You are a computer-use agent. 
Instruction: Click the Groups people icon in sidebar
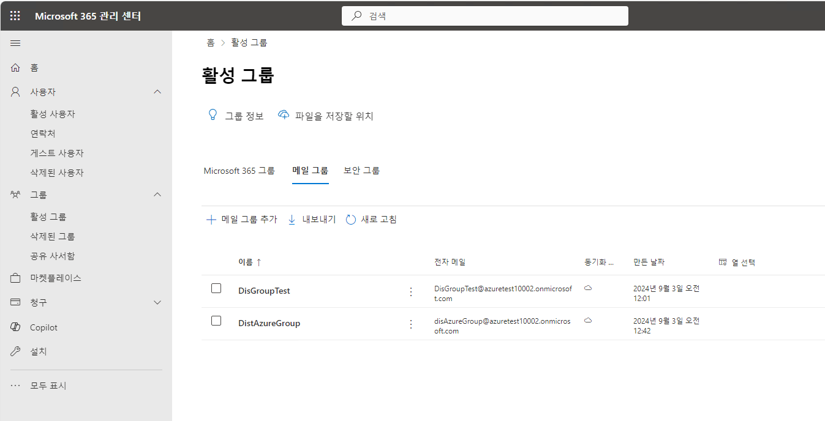point(15,195)
